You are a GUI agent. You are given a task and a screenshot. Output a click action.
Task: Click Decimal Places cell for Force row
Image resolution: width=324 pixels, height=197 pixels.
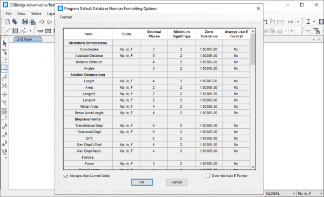tap(154, 163)
